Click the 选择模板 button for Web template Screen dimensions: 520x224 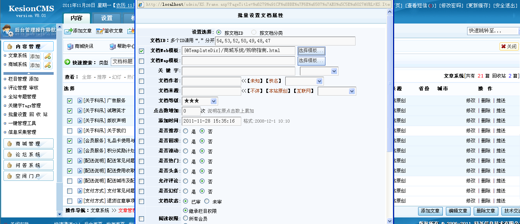pyautogui.click(x=310, y=51)
